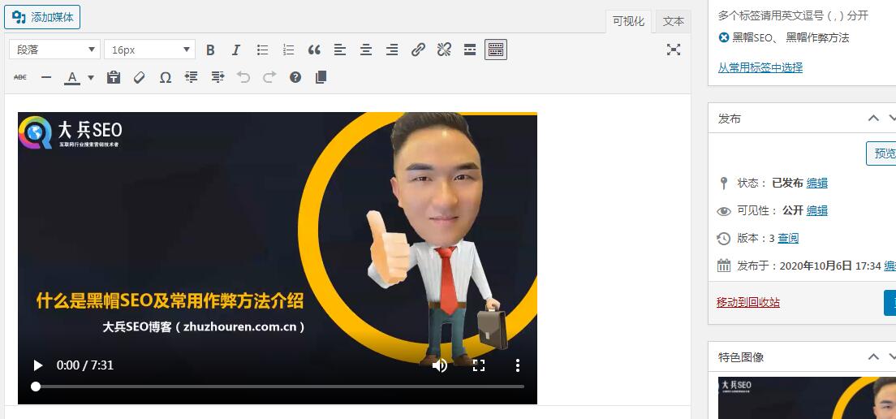The image size is (896, 419).
Task: Mute the video with speaker icon
Action: coord(439,365)
